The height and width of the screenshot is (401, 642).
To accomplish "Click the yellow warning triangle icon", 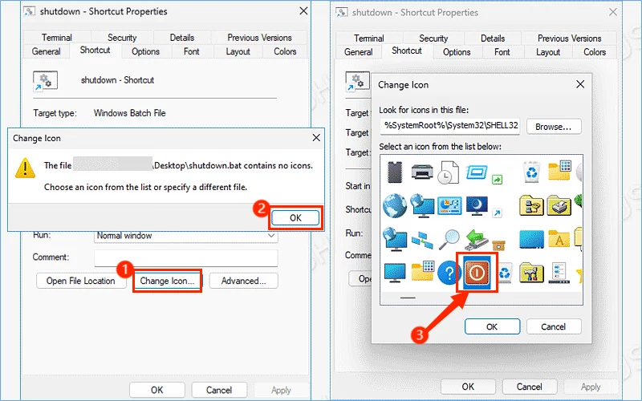I will 25,168.
